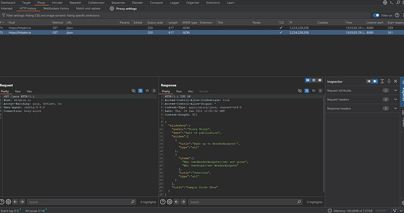Open the Decoder tab
This screenshot has height=213, width=404.
coord(137,2)
